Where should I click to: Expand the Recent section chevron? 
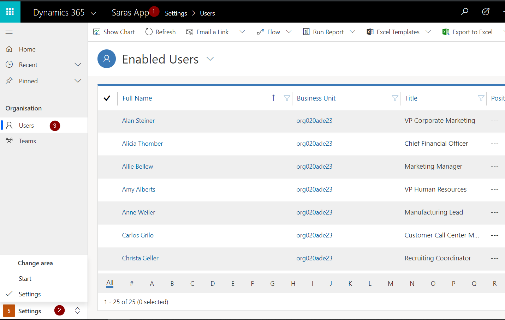[78, 65]
